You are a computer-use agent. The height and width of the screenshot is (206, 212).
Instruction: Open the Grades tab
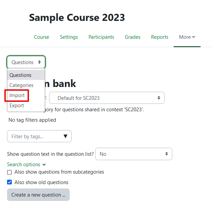coord(132,37)
